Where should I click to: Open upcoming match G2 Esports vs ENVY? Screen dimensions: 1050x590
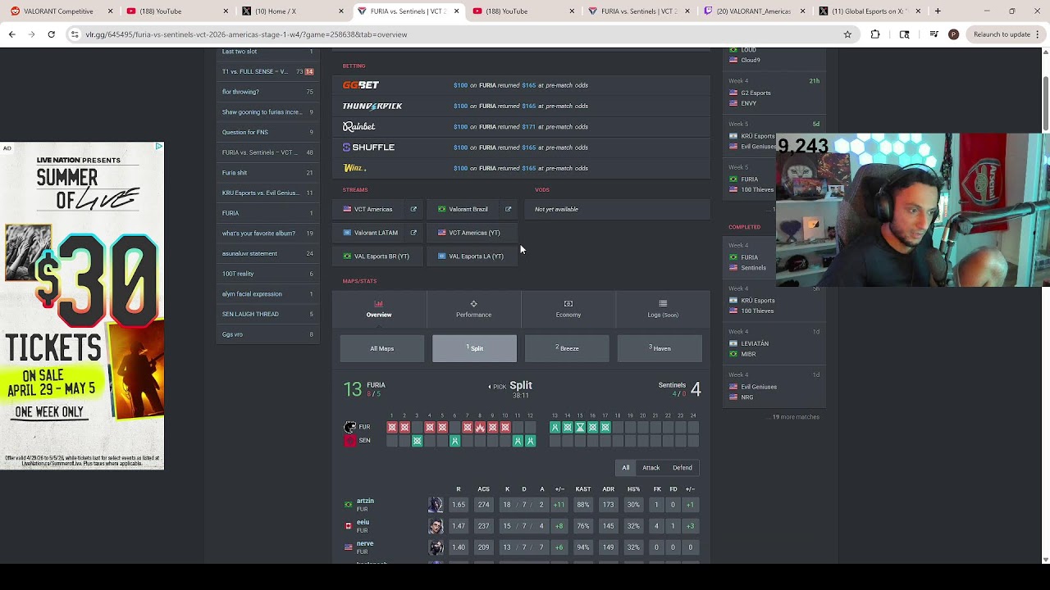click(774, 93)
